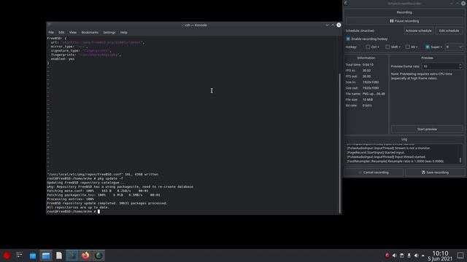Open the Settings menu in Konsole
Viewport: 467px width, 262px height.
tap(109, 32)
